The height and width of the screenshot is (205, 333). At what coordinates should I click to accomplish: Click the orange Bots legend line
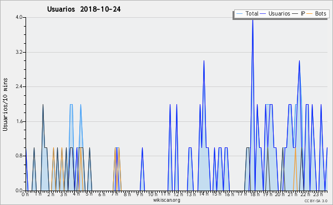pyautogui.click(x=310, y=14)
